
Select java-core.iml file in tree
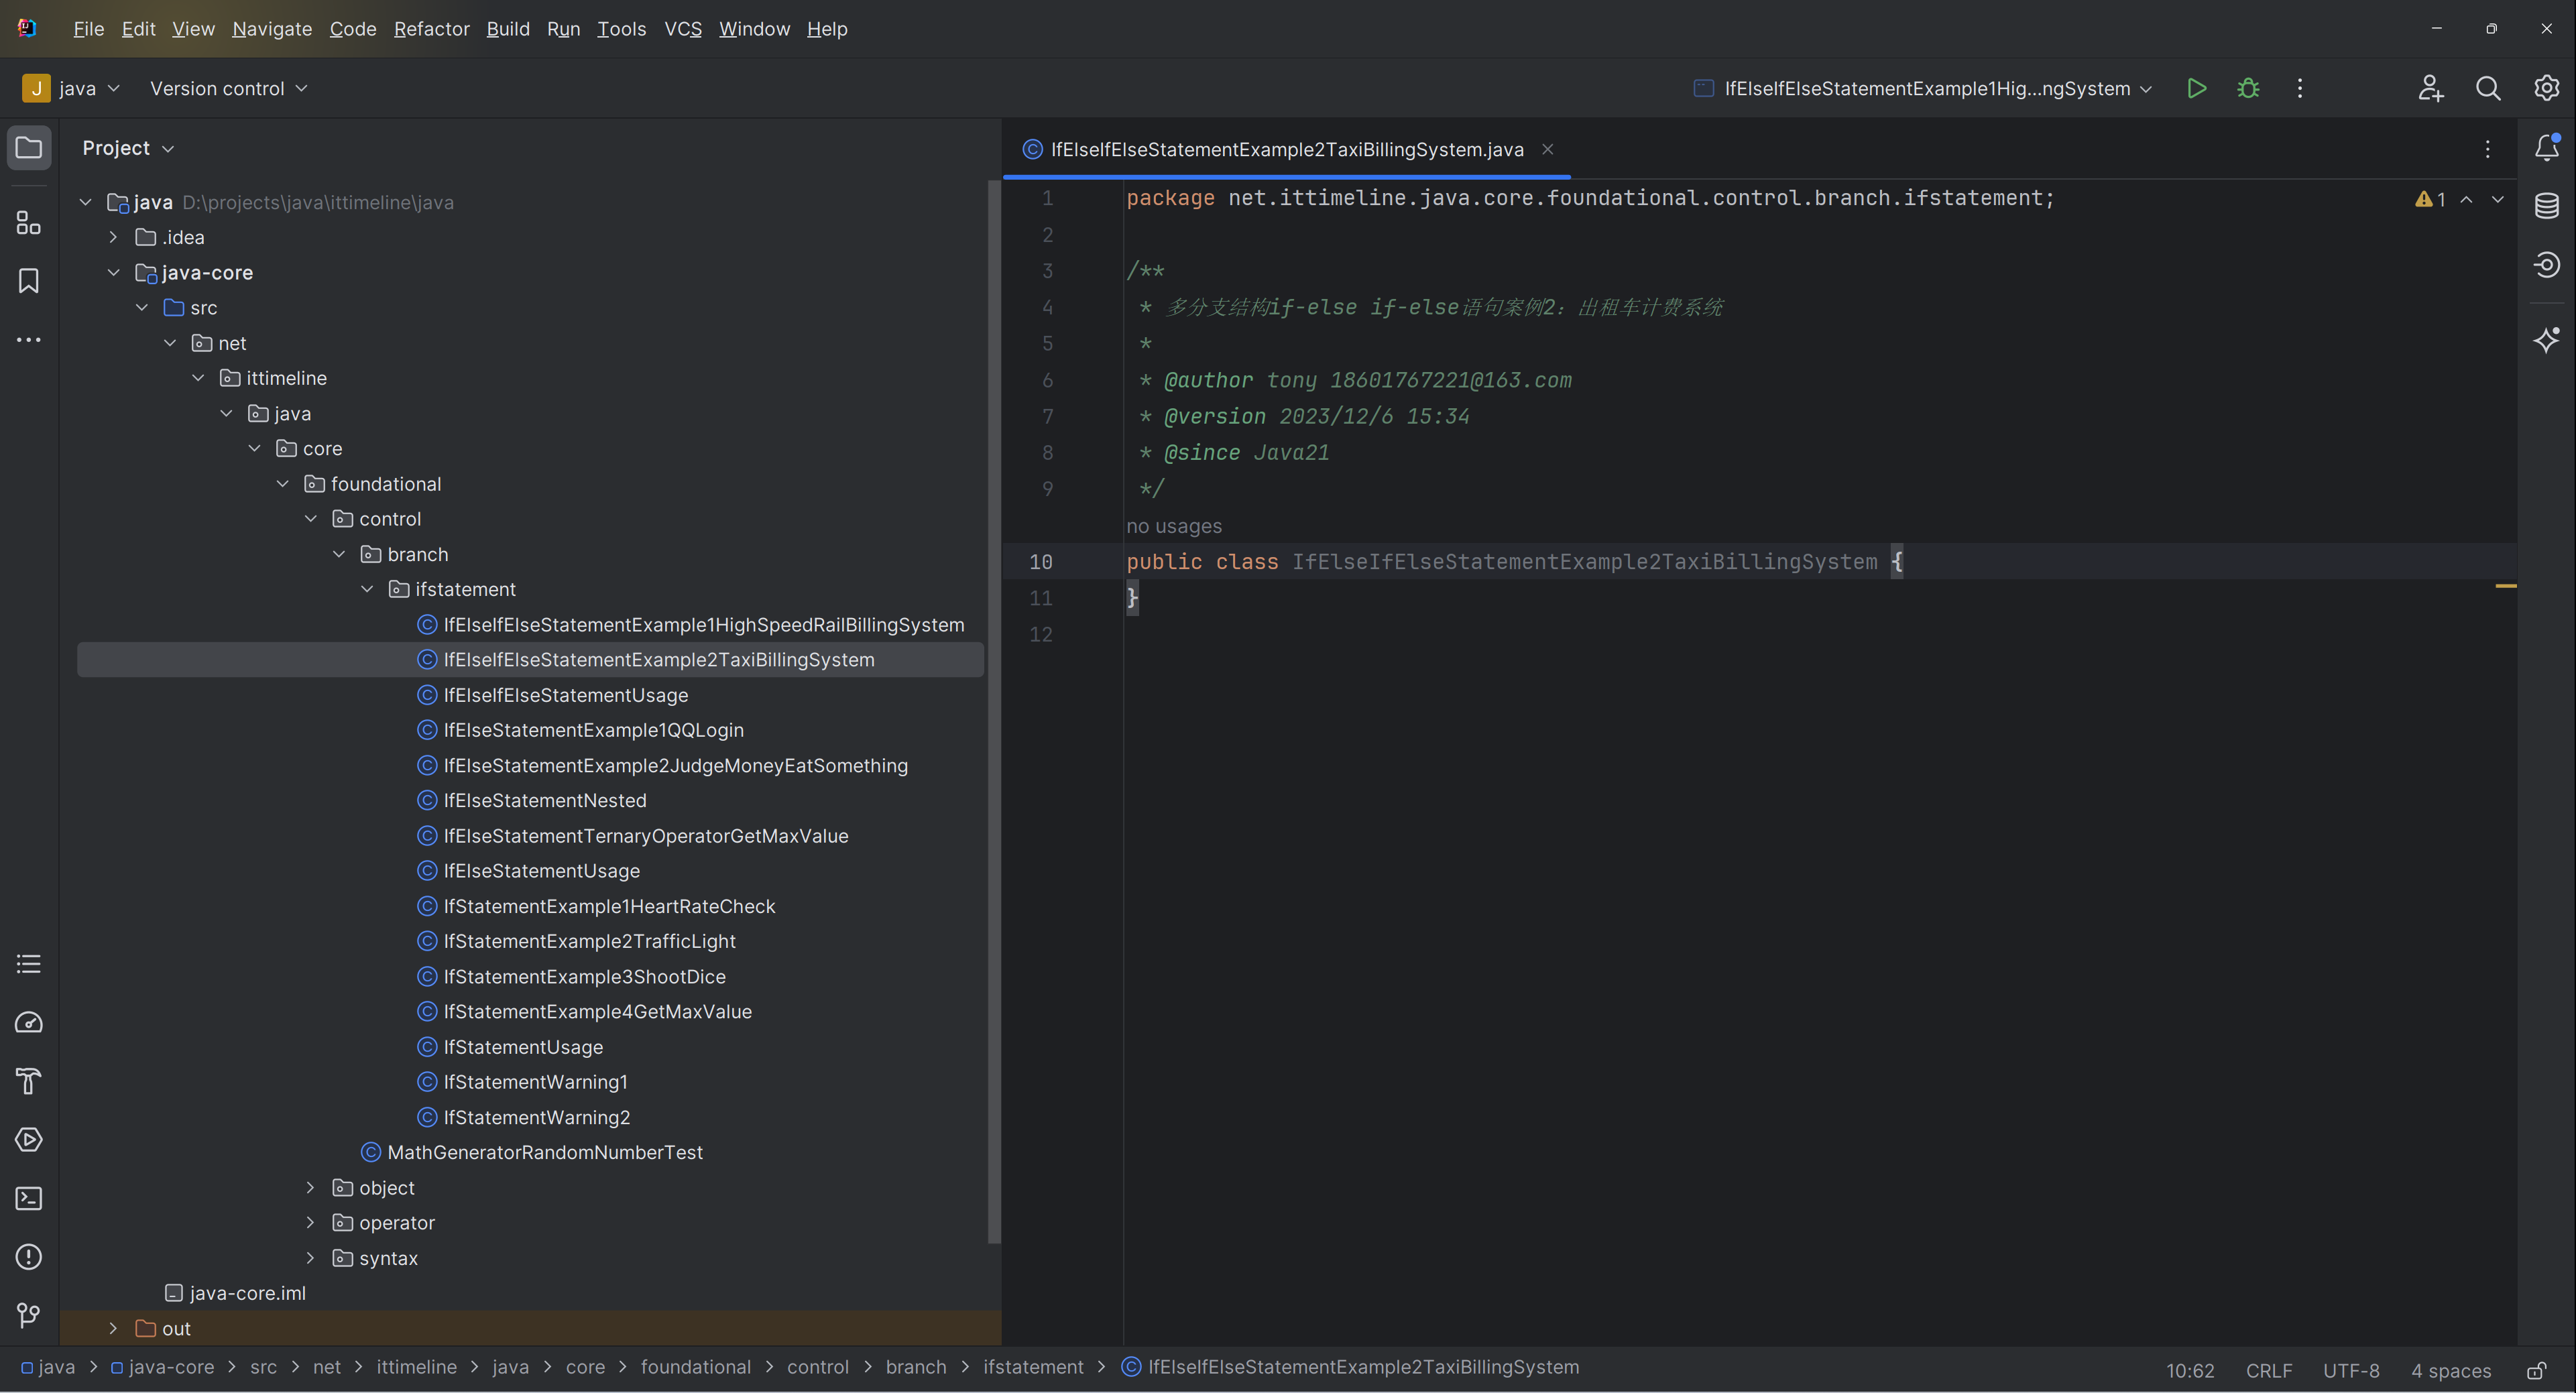point(248,1293)
